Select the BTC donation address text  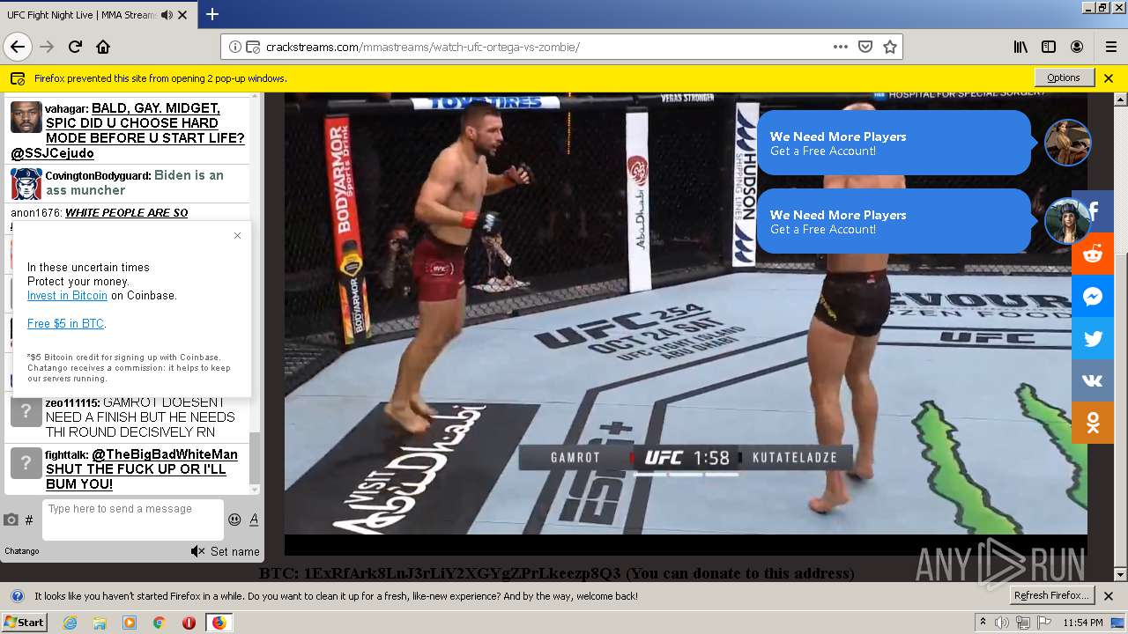[462, 573]
